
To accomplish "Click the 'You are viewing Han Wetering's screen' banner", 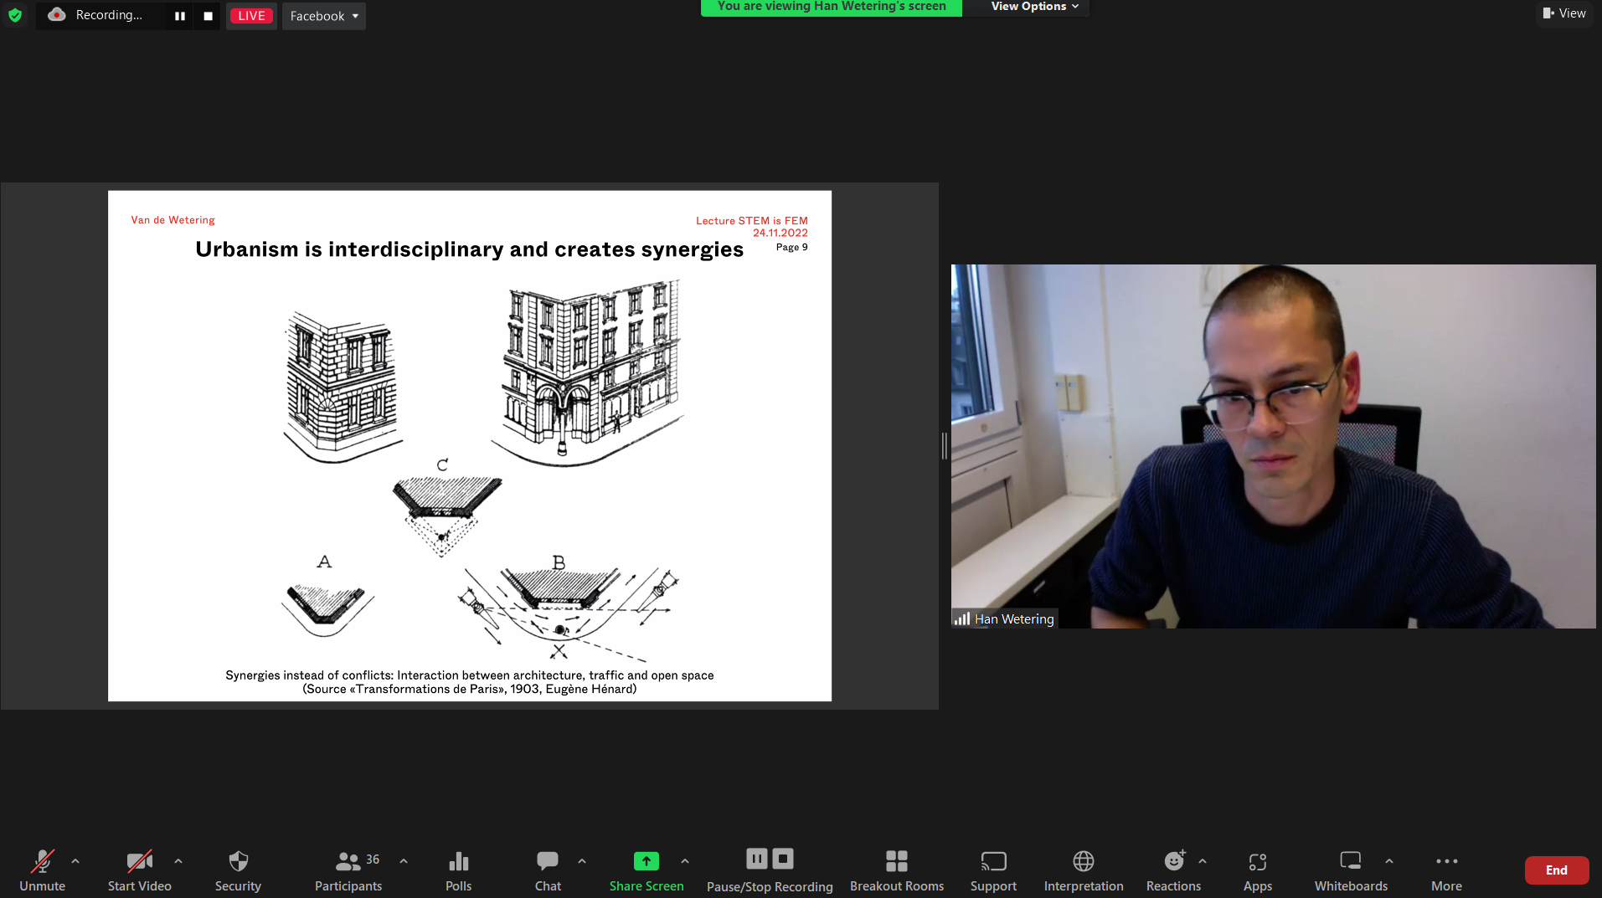I will (832, 7).
